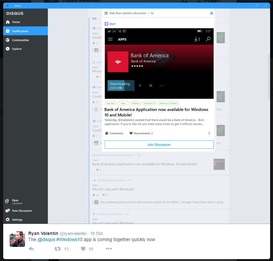Click Ryan Valentin's avatar in the tweet

point(17,239)
